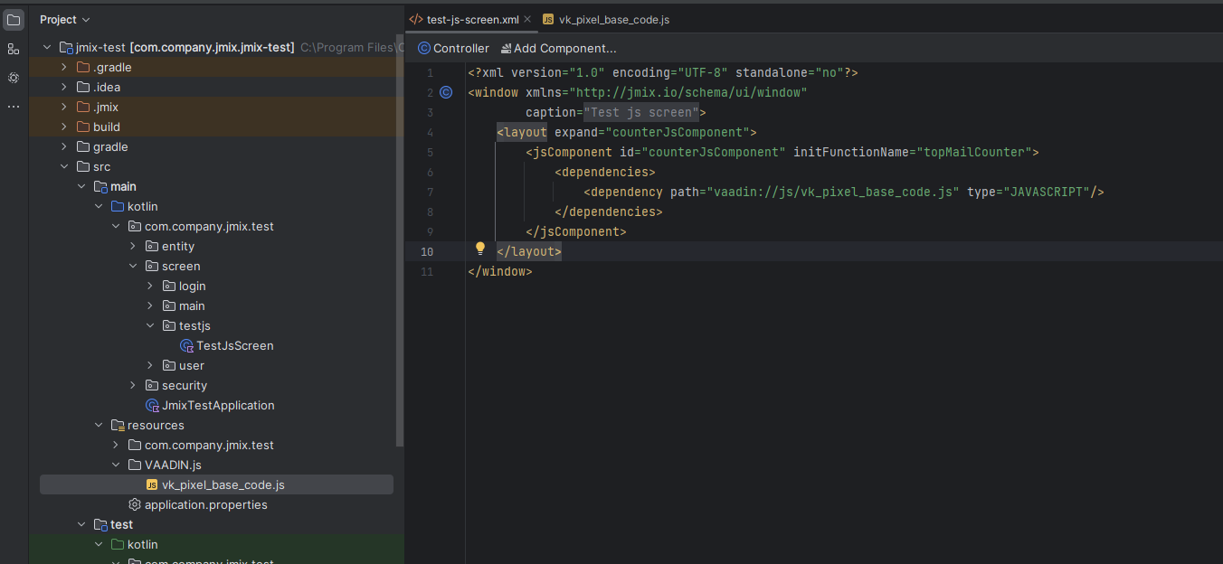Click the login package icon

point(169,286)
